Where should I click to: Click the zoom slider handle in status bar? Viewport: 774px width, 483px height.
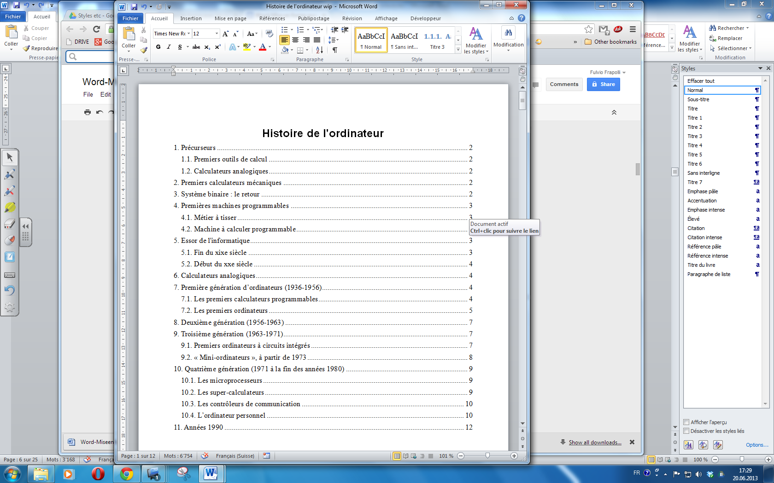[487, 456]
